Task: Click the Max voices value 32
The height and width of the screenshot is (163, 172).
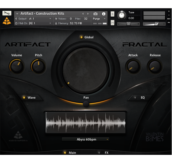Action: [x=86, y=19]
